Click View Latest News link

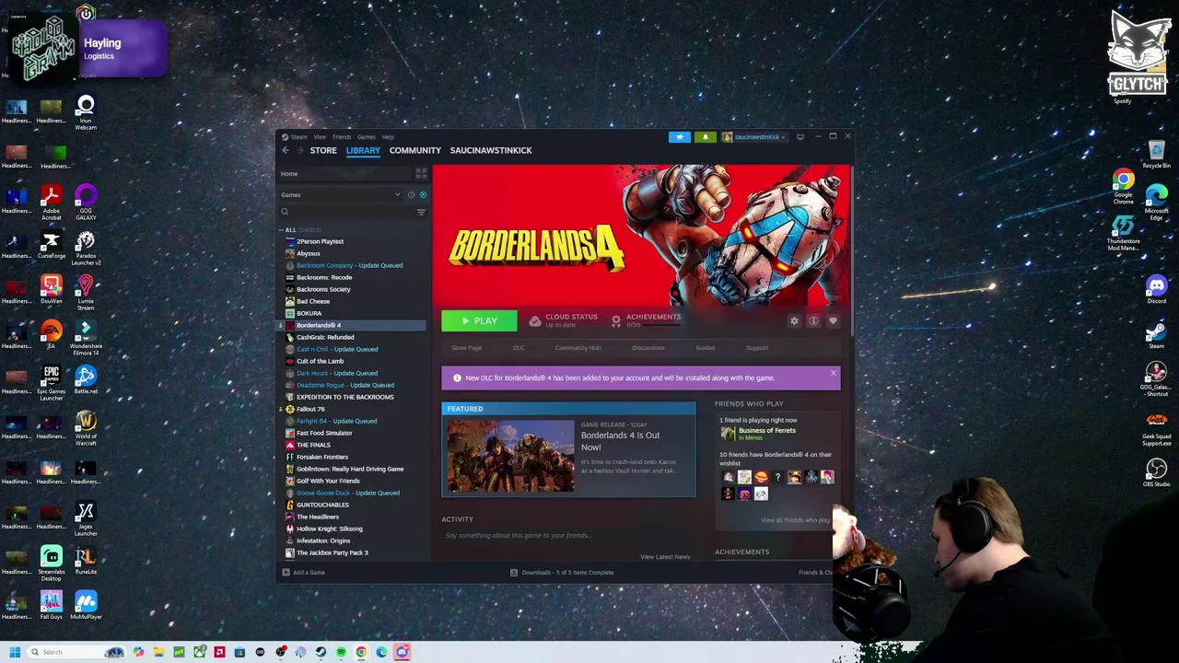665,557
